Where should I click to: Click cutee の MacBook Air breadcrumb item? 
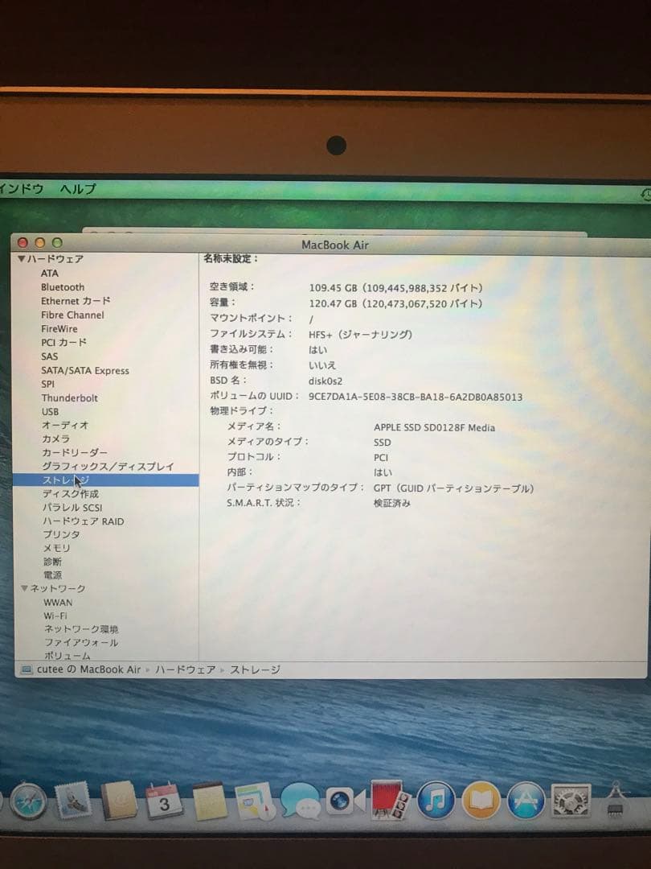point(88,669)
